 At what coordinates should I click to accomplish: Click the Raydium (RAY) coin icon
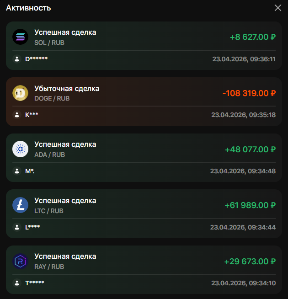[20, 262]
